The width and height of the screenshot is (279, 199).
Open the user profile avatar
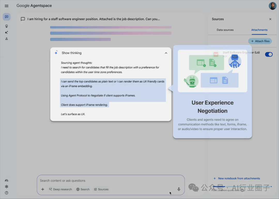click(x=273, y=6)
